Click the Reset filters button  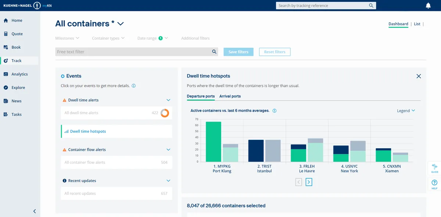275,52
